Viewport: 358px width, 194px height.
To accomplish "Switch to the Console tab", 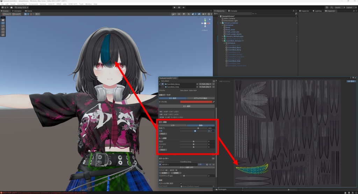I will [x=232, y=11].
